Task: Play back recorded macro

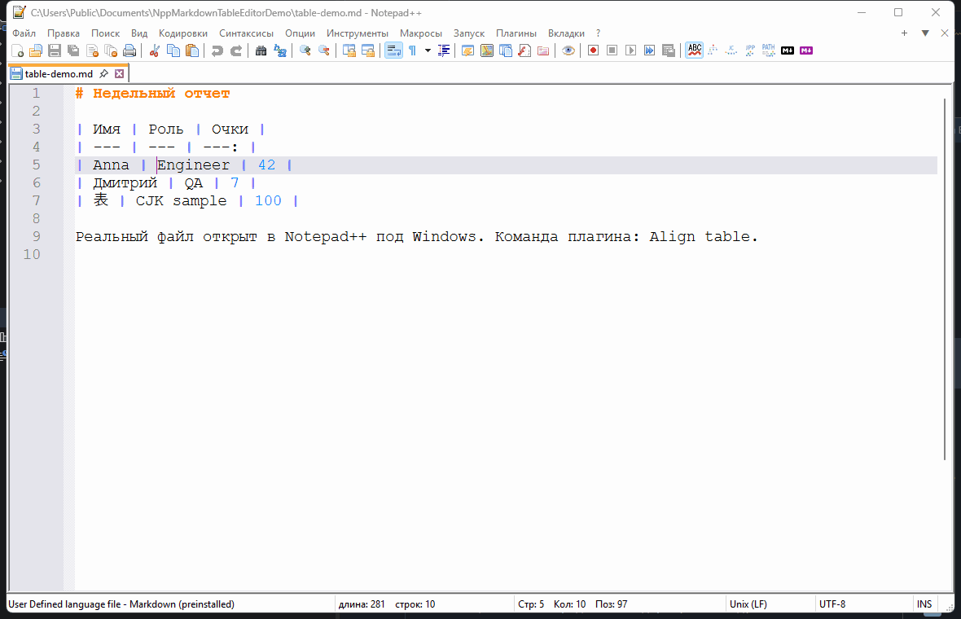Action: [x=630, y=50]
